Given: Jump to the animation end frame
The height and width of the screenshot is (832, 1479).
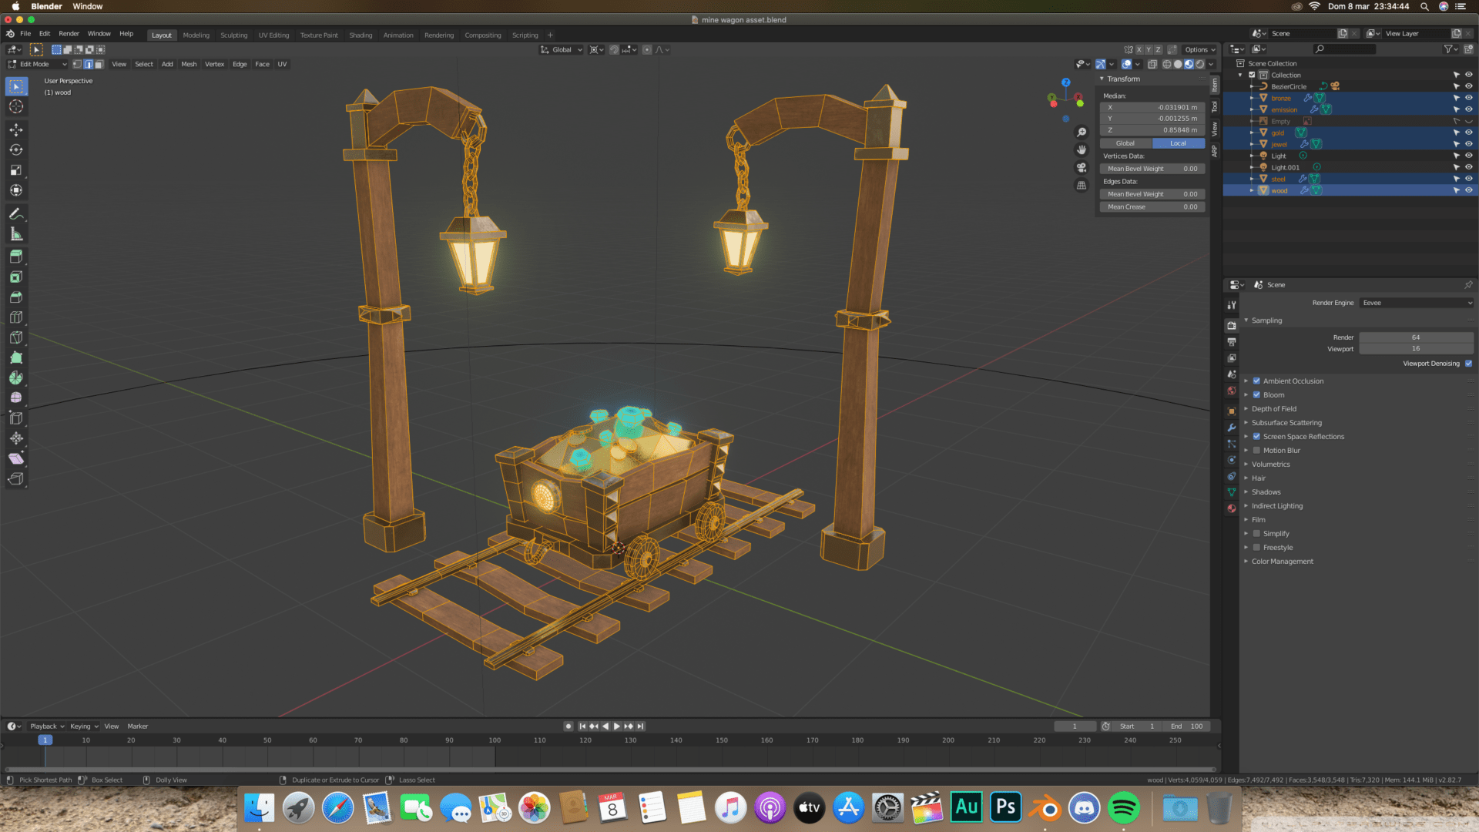Looking at the screenshot, I should coord(640,726).
